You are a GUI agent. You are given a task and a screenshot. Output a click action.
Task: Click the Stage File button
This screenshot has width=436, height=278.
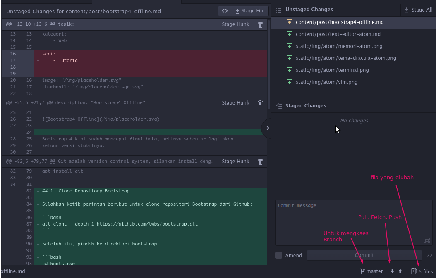coord(250,11)
